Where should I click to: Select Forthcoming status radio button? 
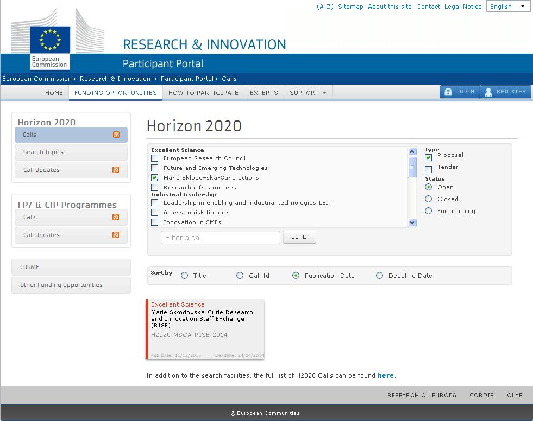428,211
